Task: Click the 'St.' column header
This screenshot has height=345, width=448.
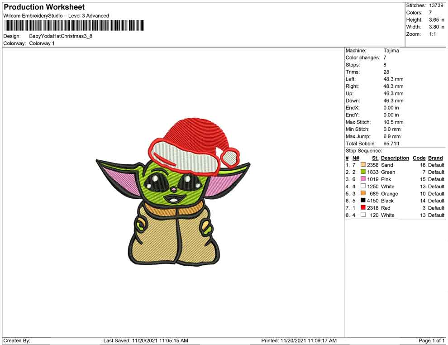Action: 375,158
